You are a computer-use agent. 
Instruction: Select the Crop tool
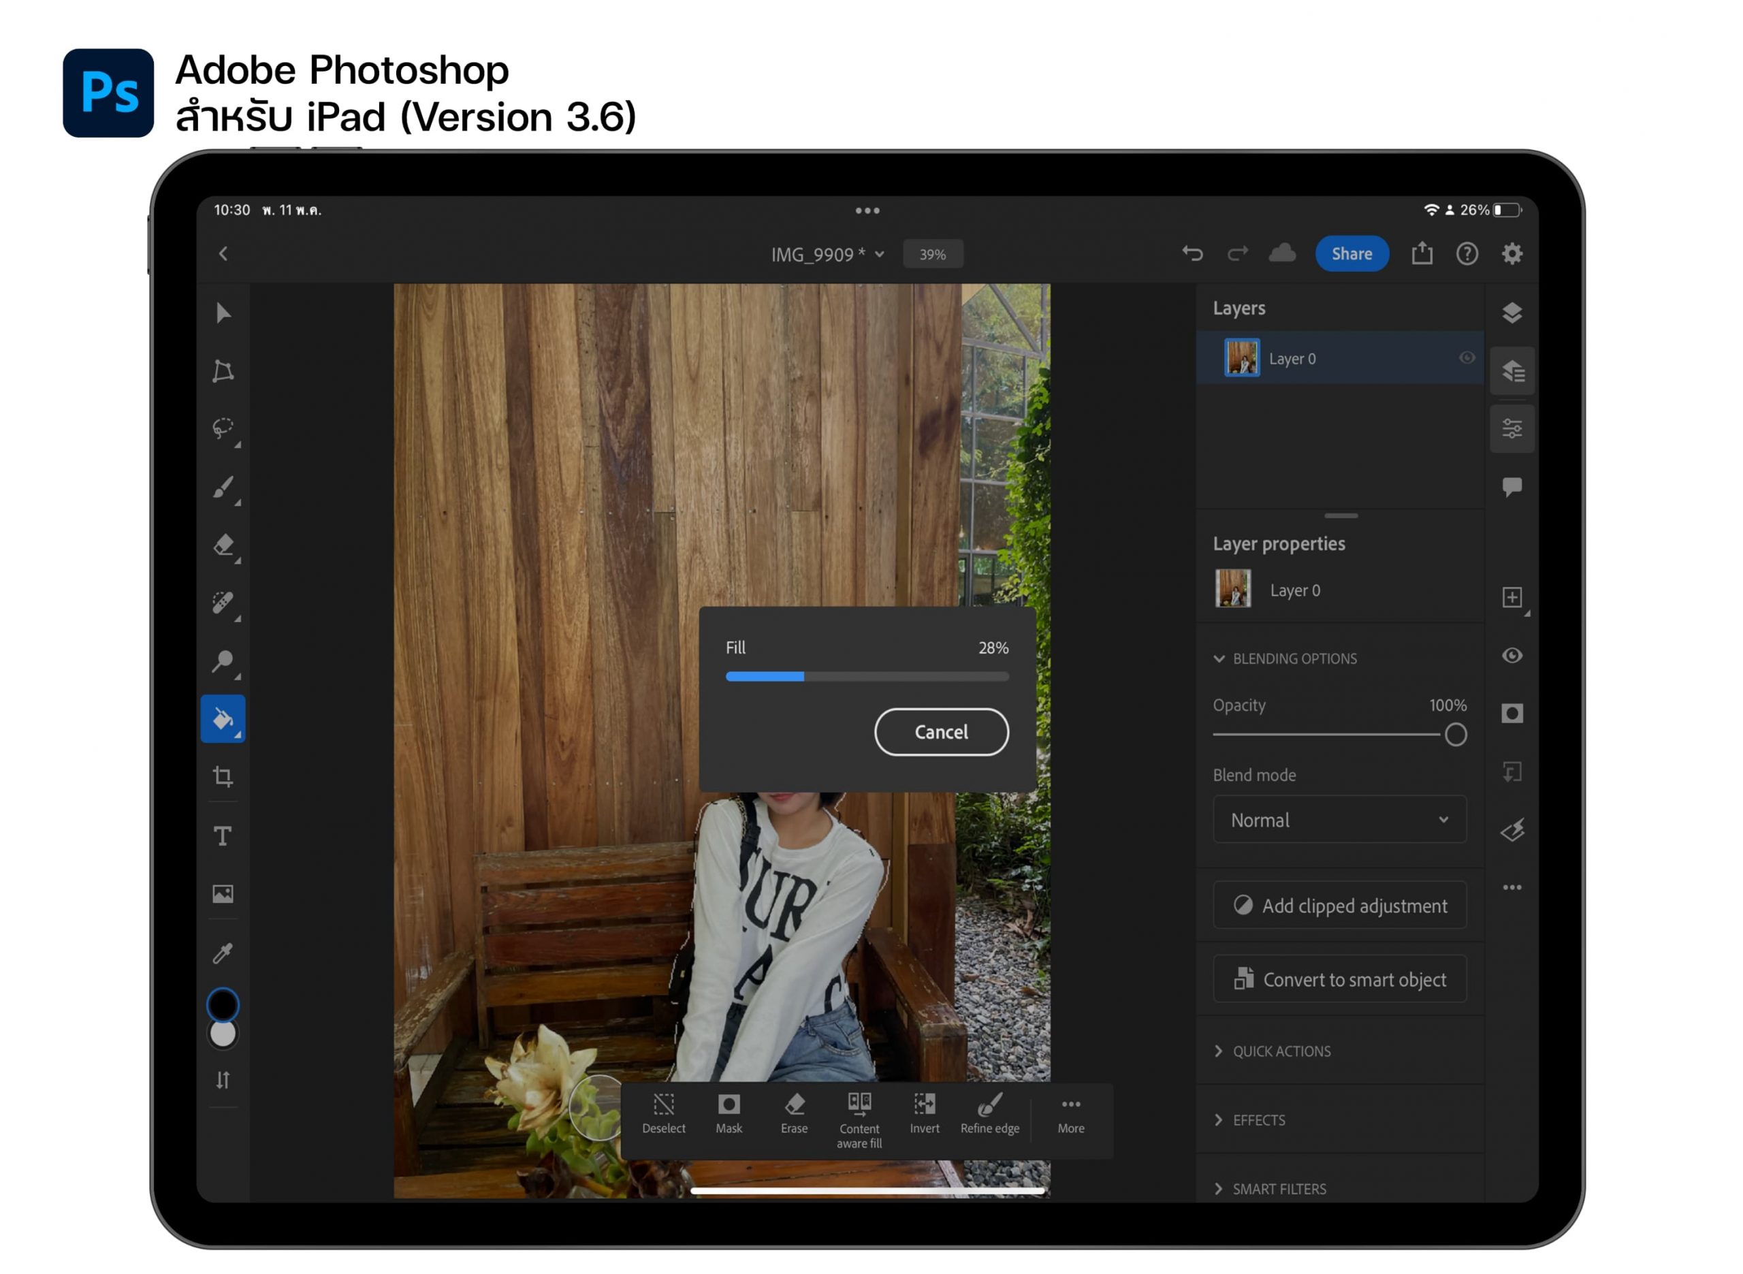(223, 778)
